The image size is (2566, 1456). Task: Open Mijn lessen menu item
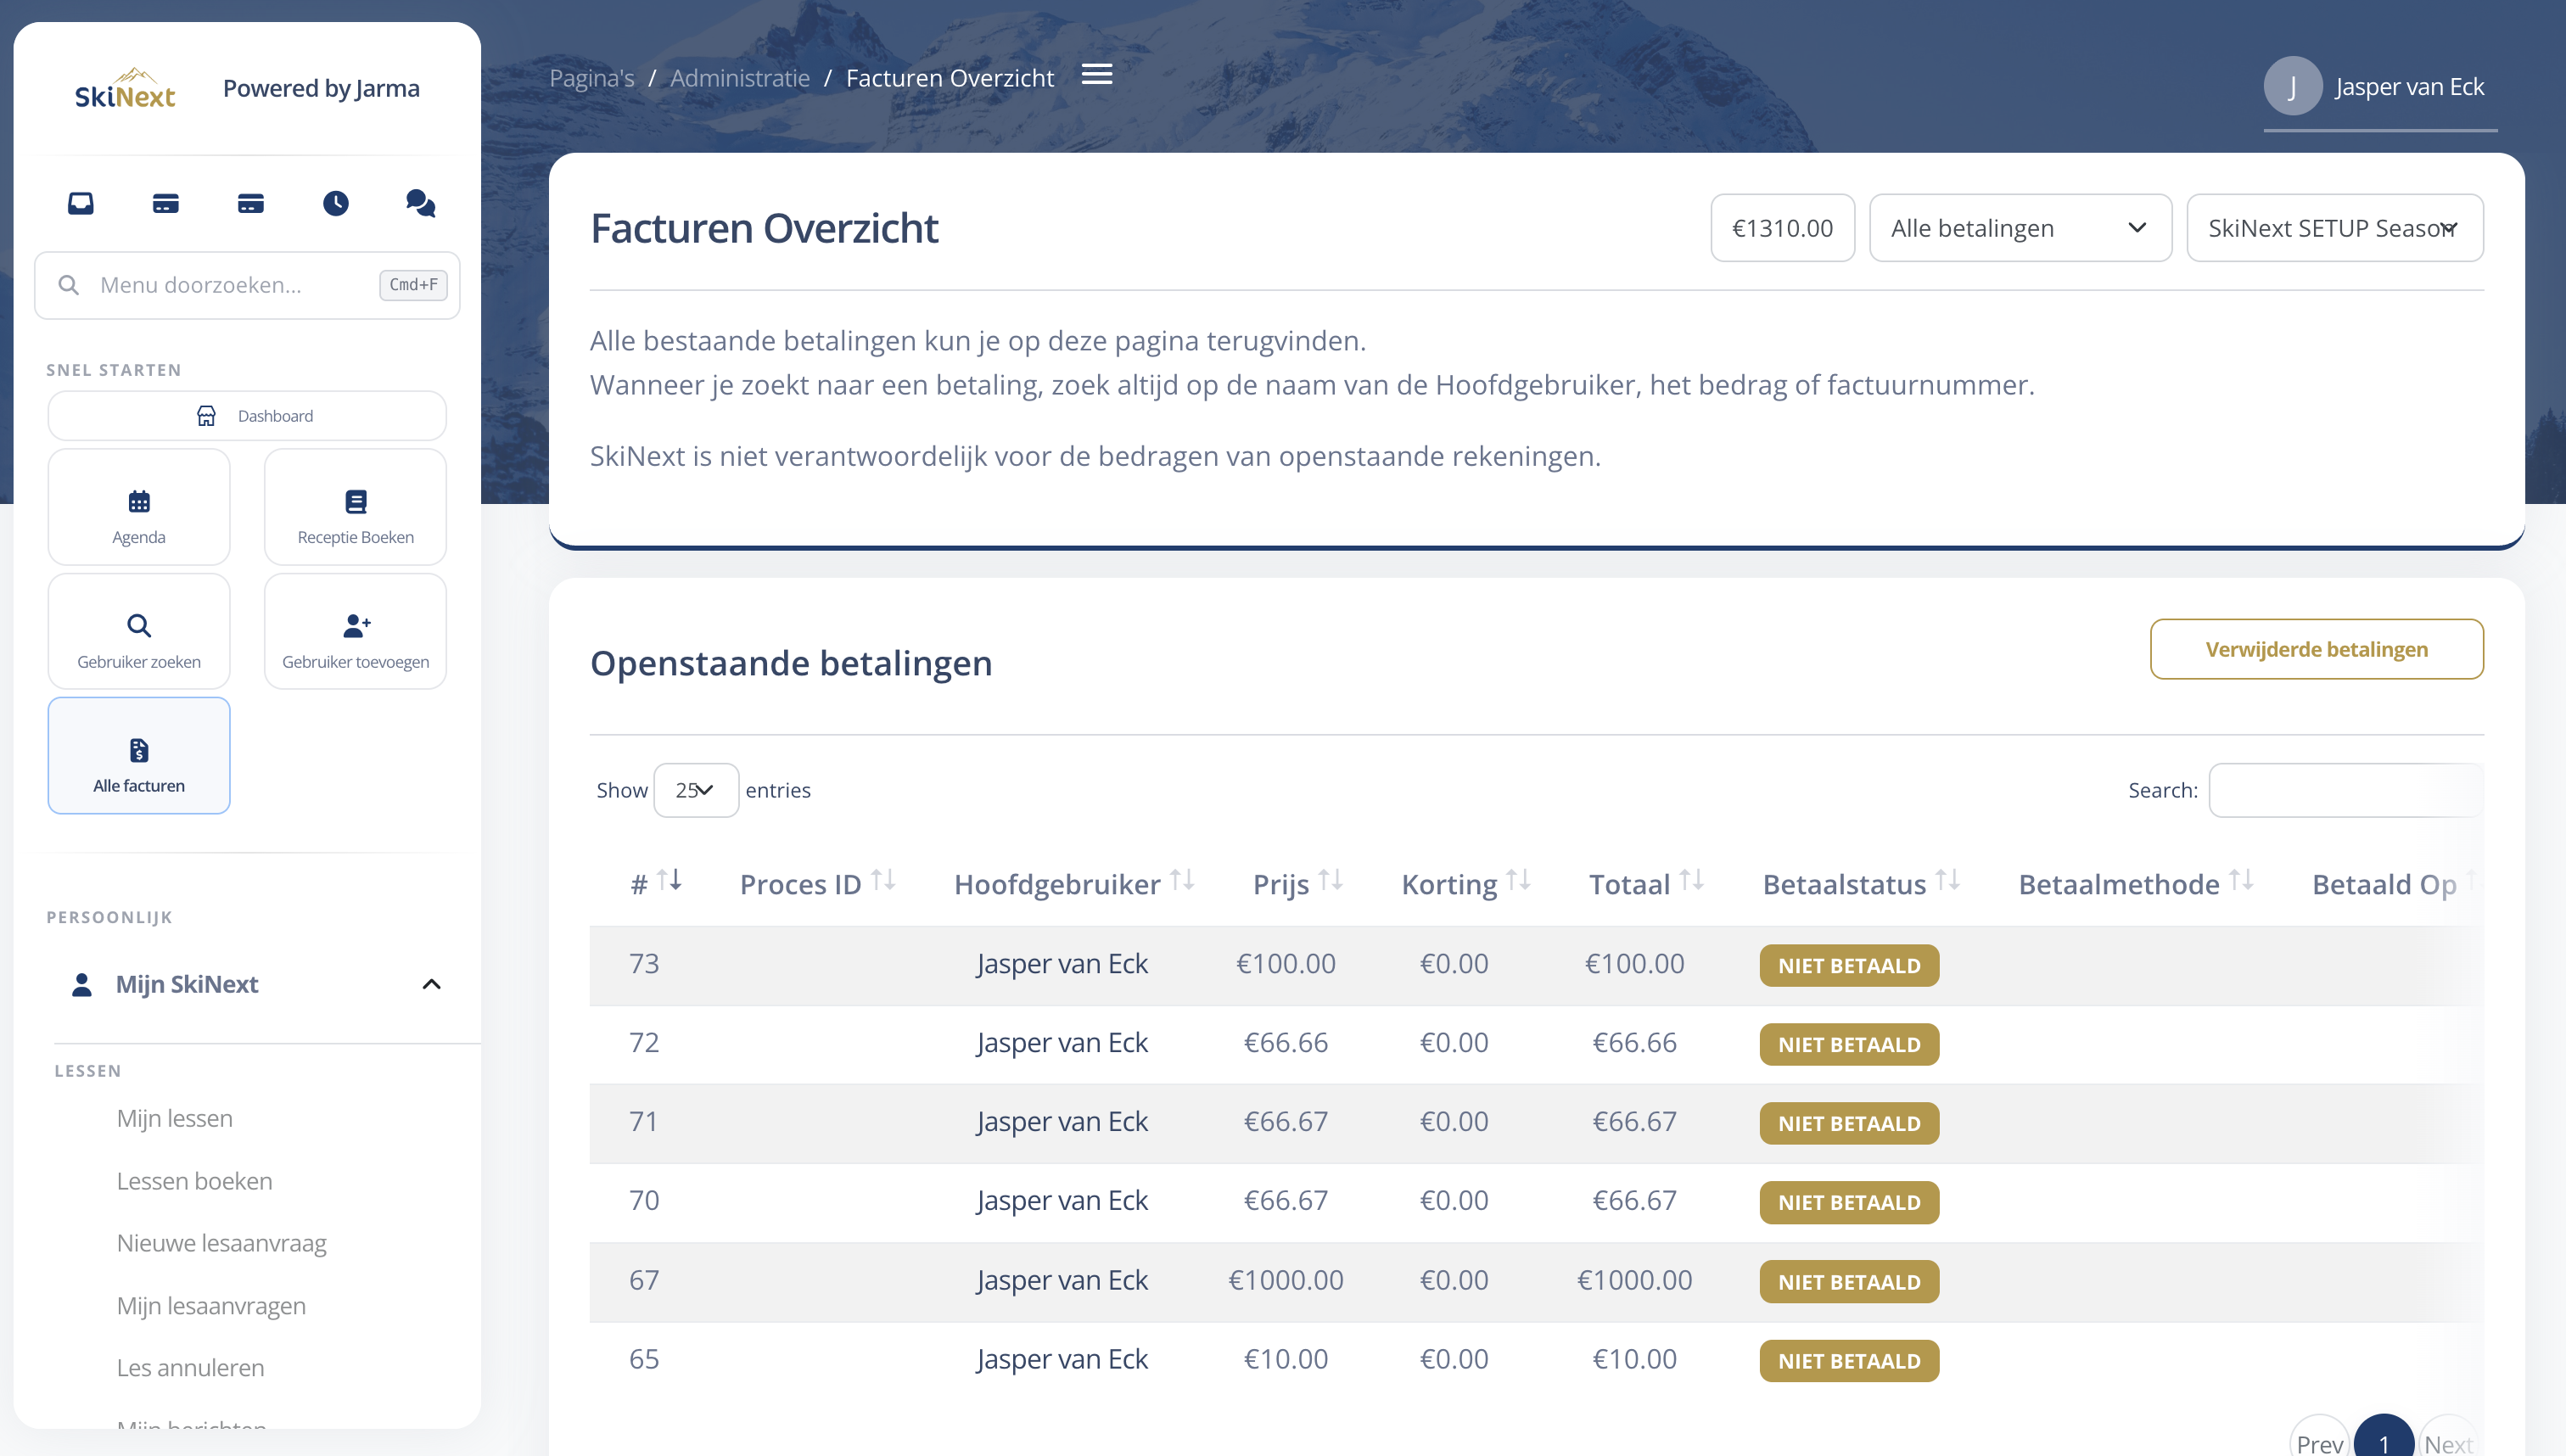[x=175, y=1118]
